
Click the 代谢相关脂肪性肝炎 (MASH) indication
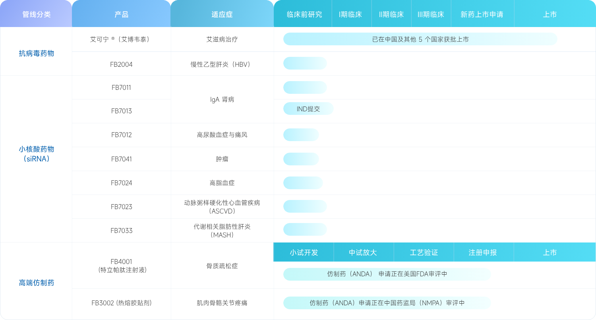222,231
